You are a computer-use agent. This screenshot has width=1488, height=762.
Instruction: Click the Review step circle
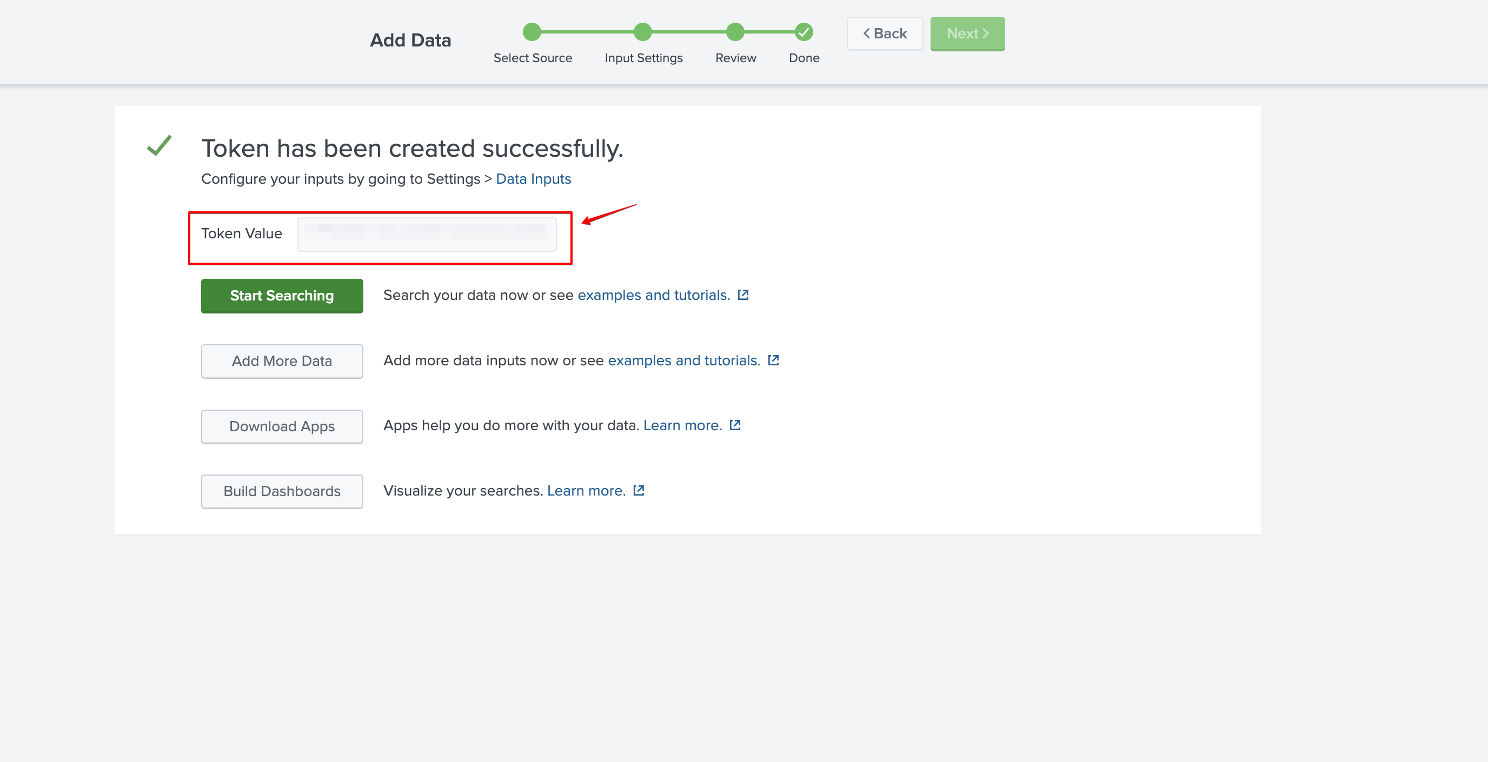click(x=735, y=32)
